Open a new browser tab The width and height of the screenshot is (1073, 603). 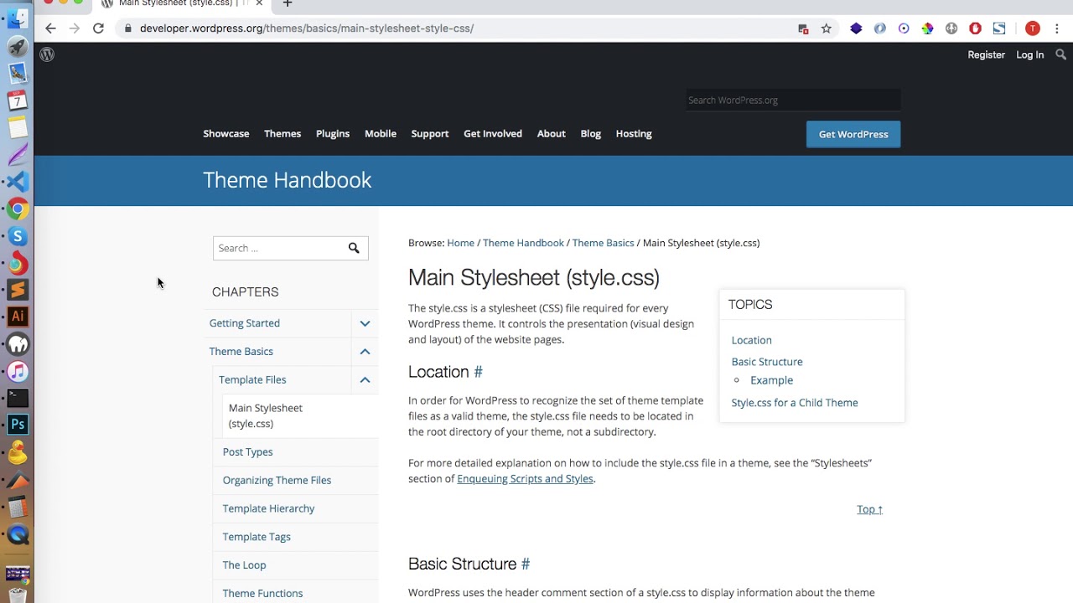pos(288,4)
